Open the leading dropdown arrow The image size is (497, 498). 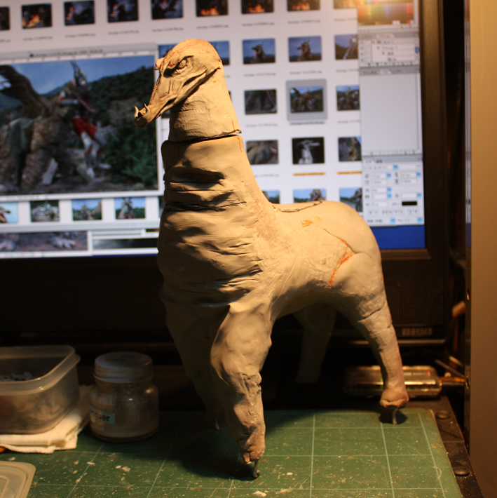coord(418,175)
